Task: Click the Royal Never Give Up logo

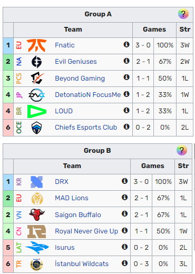Action: coord(37,231)
